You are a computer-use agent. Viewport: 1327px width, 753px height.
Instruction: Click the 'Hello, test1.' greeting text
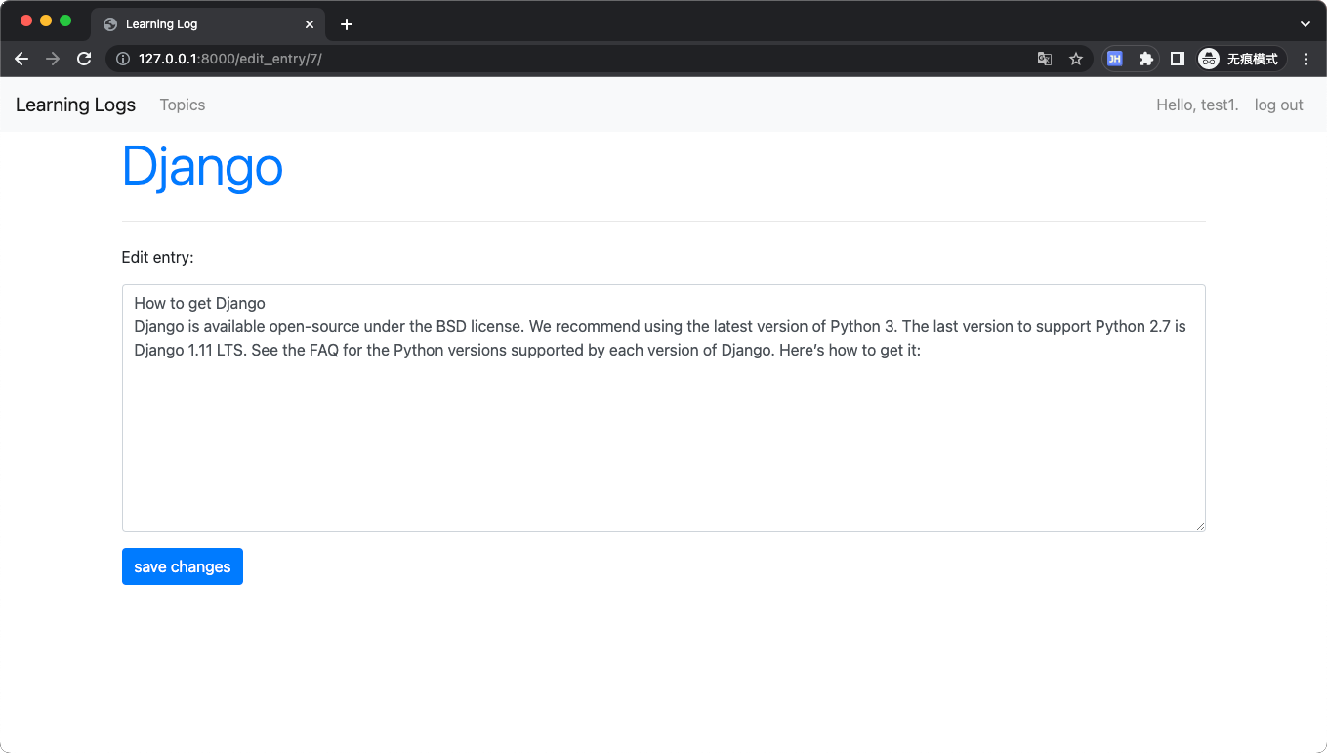point(1197,105)
